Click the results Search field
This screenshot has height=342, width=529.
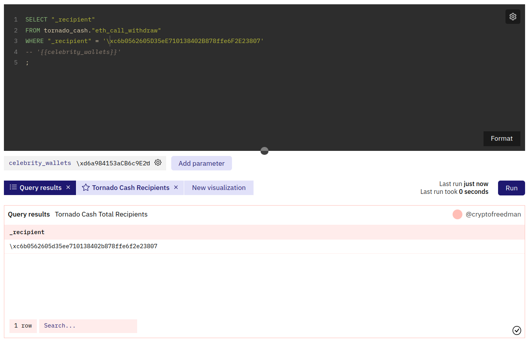point(88,326)
